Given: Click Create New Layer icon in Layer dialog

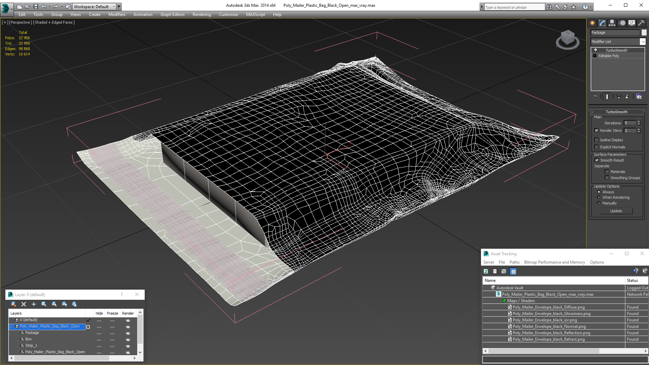Looking at the screenshot, I should pyautogui.click(x=14, y=304).
